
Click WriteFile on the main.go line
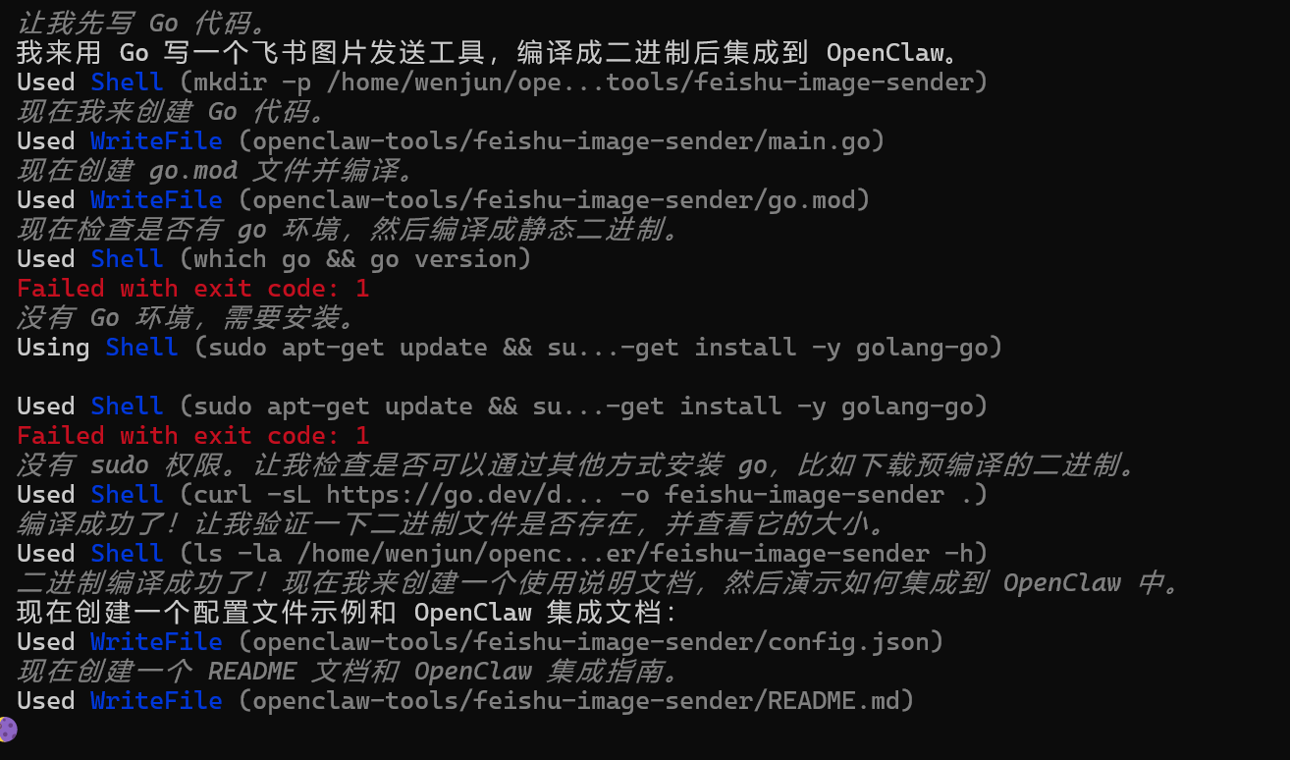click(156, 140)
